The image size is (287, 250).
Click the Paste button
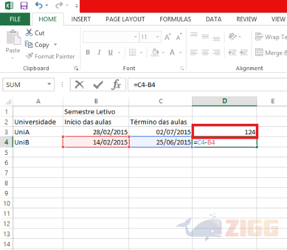click(13, 44)
